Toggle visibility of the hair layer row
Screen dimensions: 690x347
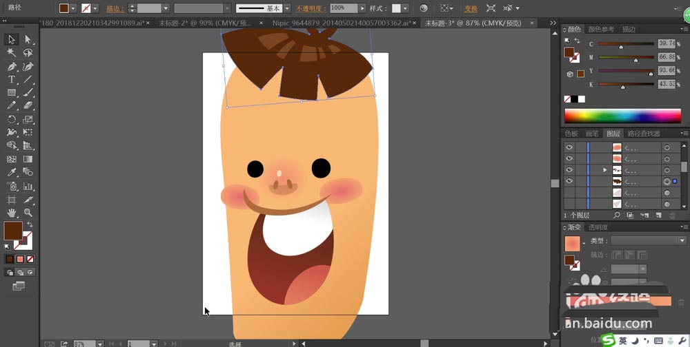[x=569, y=181]
